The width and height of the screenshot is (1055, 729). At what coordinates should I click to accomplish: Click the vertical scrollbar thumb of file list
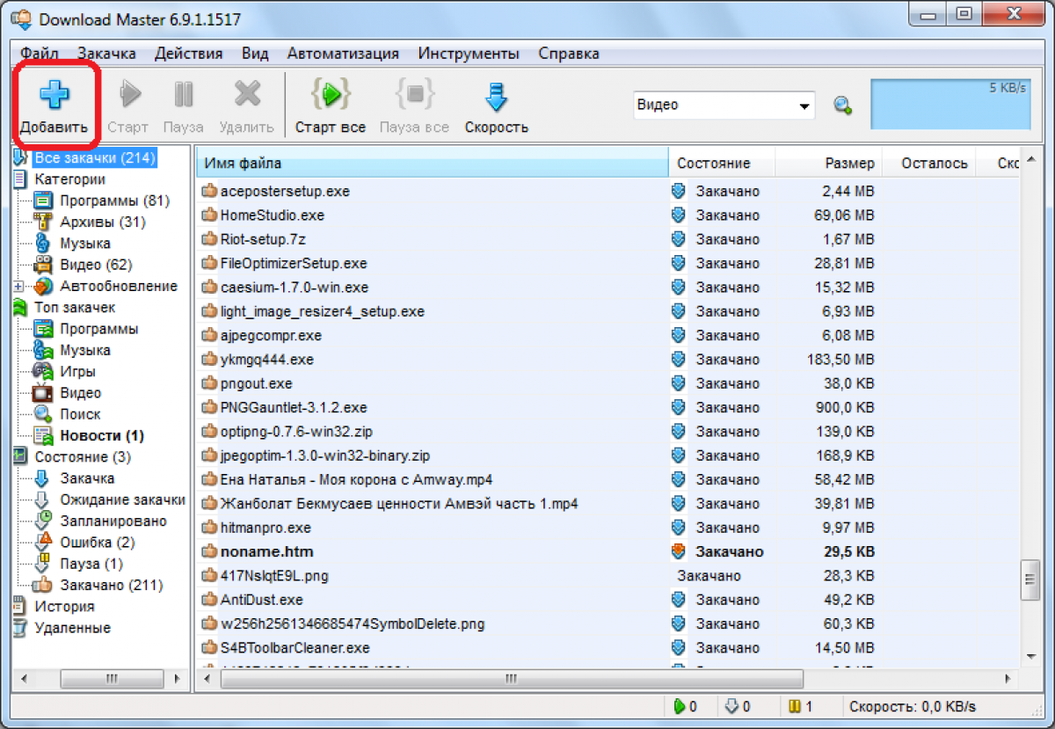[x=1026, y=580]
